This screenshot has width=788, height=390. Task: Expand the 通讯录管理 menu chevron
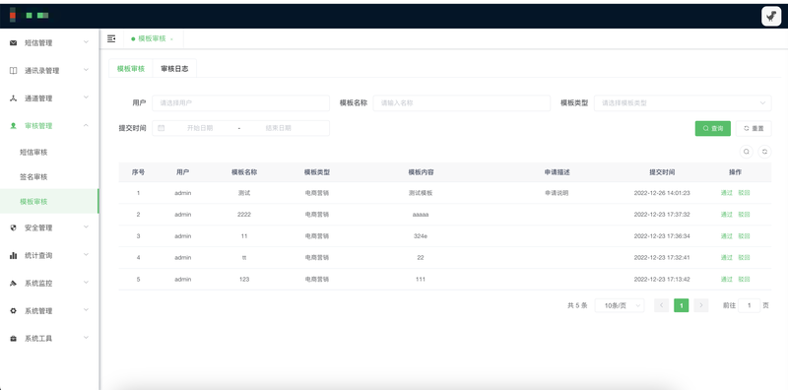coord(86,70)
